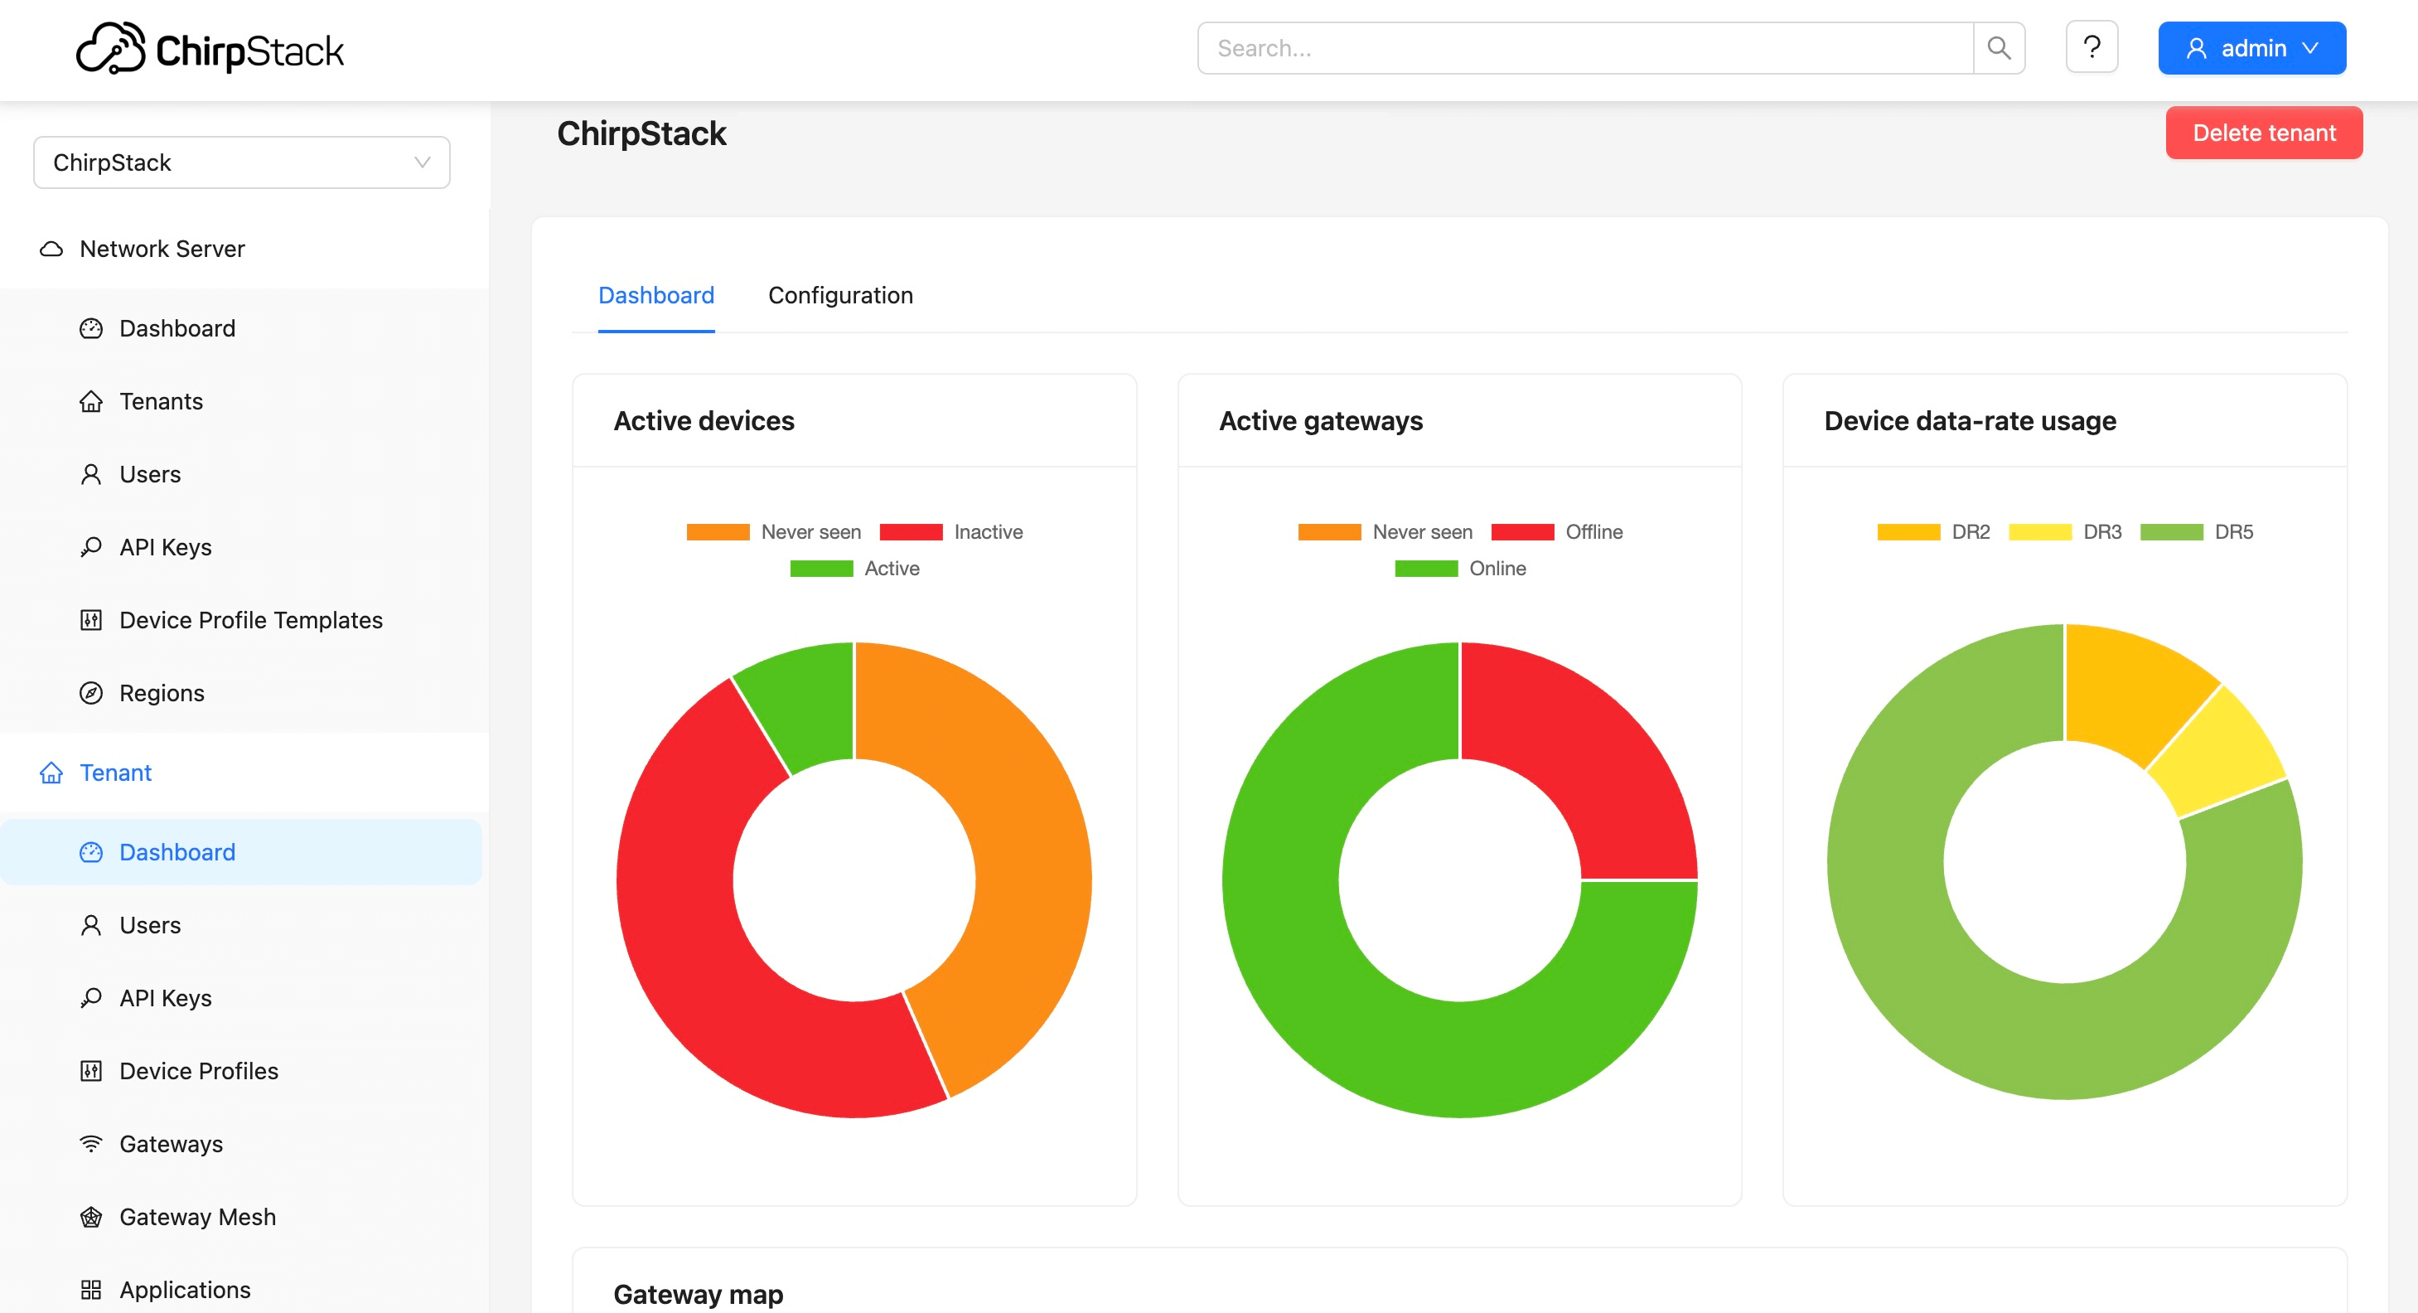Click the Device Profile Templates icon

click(91, 620)
